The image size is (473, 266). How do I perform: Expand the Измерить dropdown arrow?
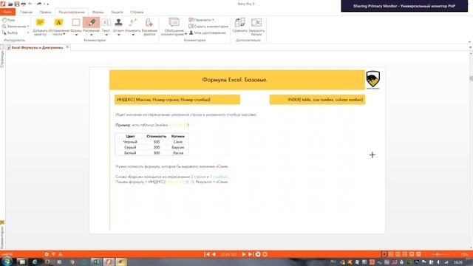click(x=133, y=35)
